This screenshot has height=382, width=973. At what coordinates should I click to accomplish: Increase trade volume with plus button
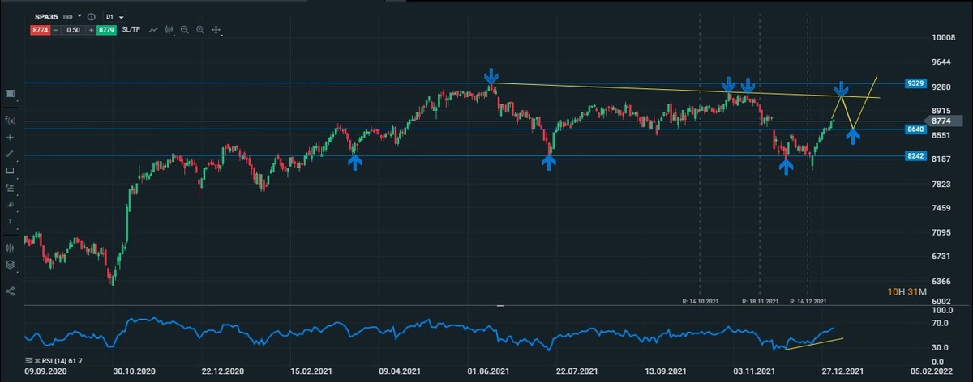click(91, 30)
